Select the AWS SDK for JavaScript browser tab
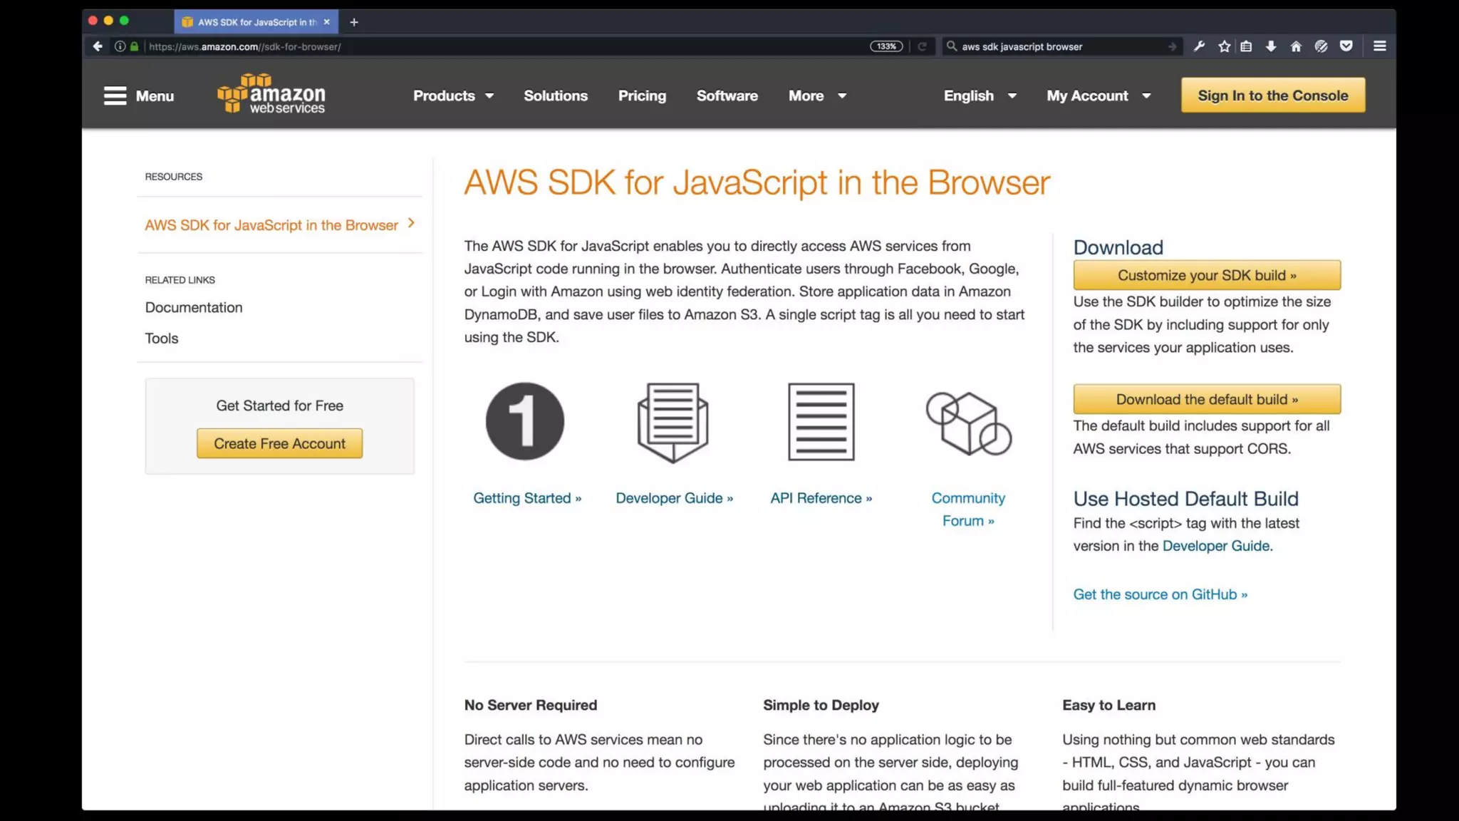This screenshot has width=1459, height=821. point(256,22)
